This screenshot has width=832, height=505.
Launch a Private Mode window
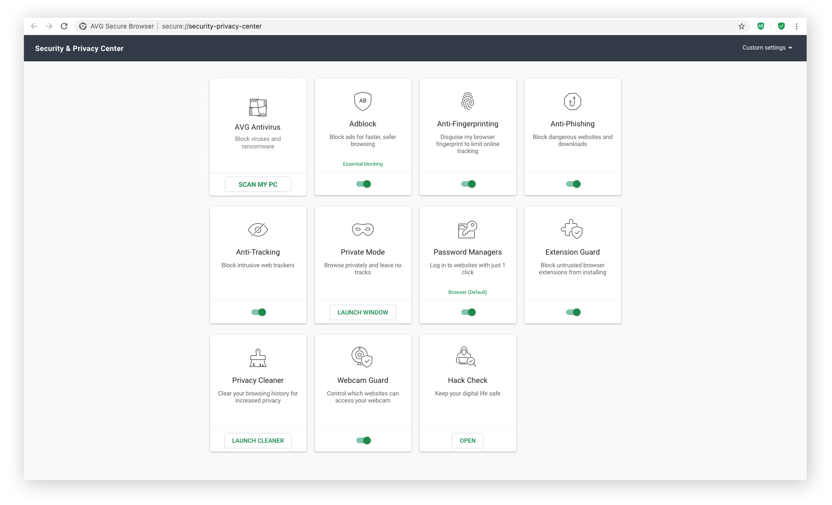click(362, 312)
